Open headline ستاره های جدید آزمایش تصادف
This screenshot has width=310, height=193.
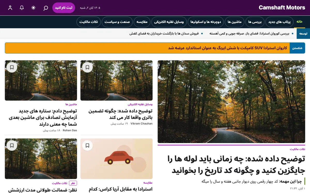tap(43, 118)
